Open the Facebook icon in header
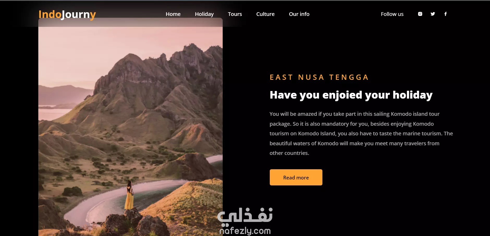The image size is (490, 236). click(445, 14)
